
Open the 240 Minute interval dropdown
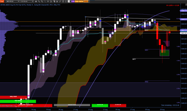pyautogui.click(x=27, y=1)
